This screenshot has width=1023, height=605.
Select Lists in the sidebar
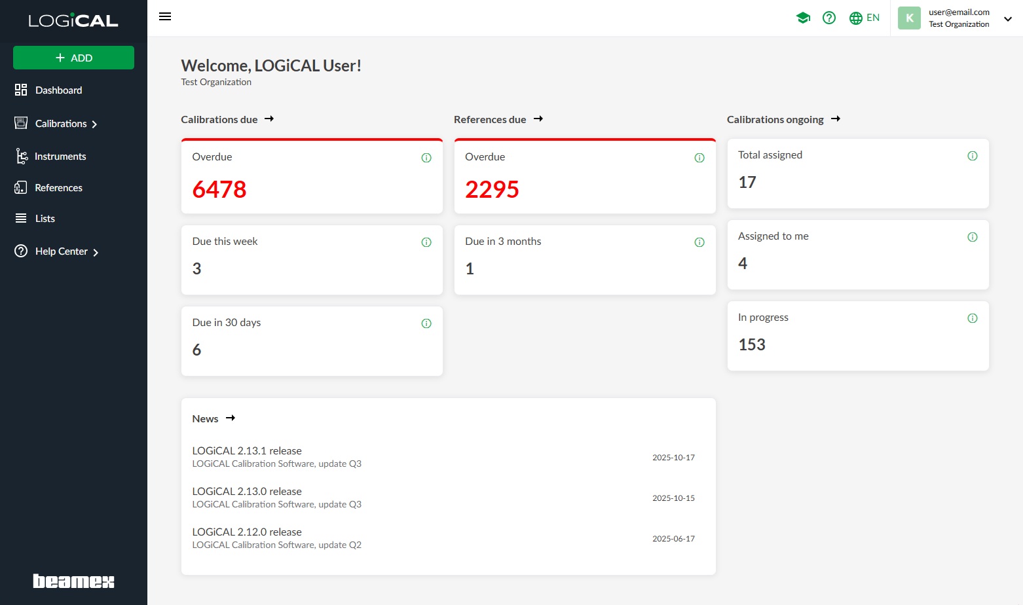click(45, 219)
